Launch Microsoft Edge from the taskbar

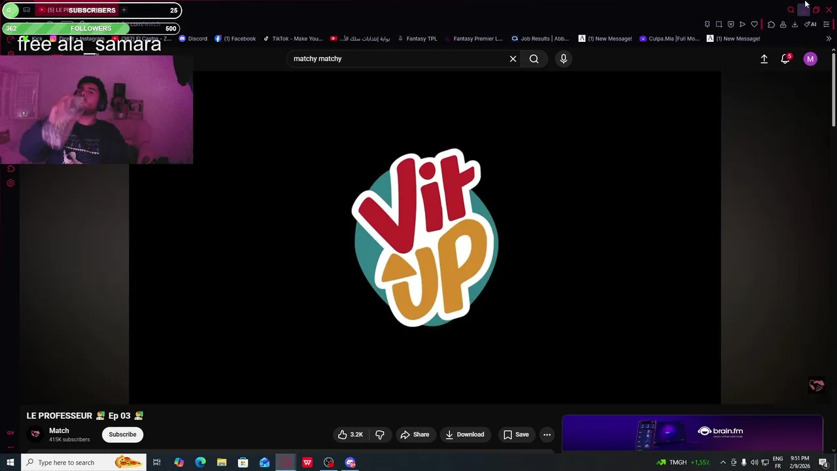tap(200, 462)
